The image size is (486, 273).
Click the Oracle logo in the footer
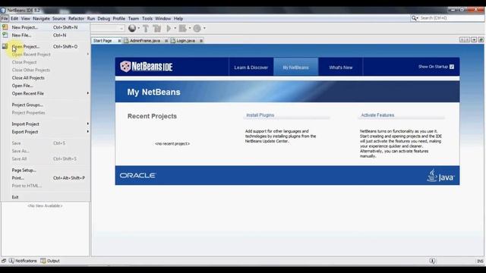pyautogui.click(x=137, y=175)
